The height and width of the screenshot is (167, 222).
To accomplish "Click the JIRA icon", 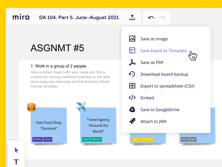I will (132, 121).
